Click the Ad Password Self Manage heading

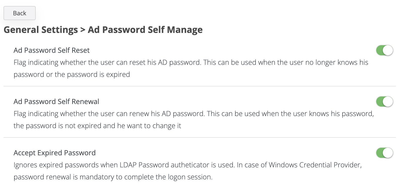[145, 30]
